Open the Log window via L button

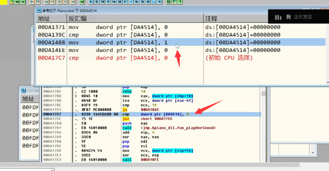pos(92,2)
